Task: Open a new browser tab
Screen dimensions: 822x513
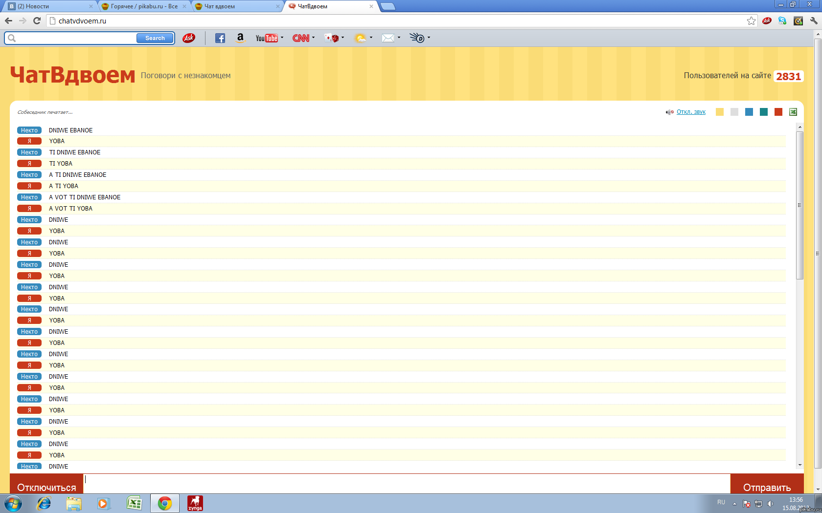Action: [388, 6]
